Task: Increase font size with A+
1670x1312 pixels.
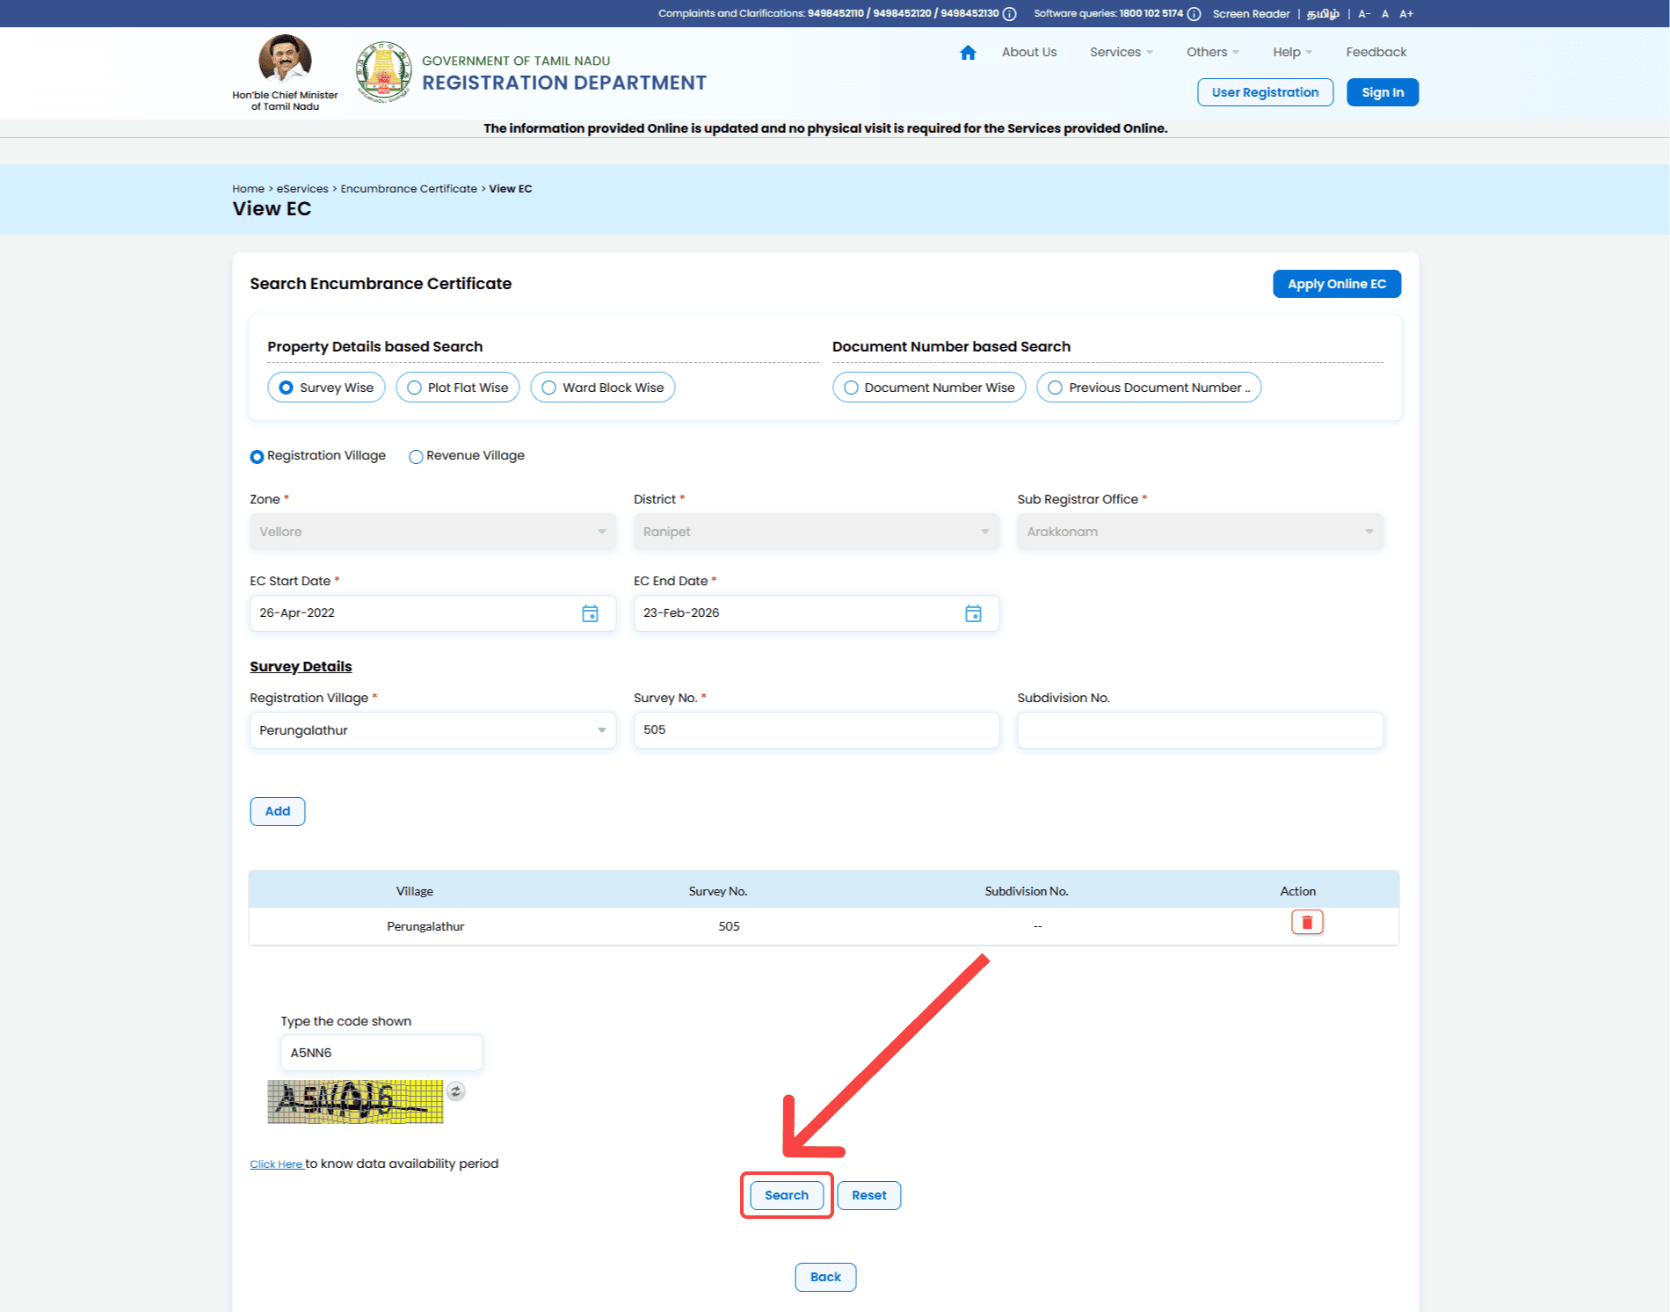Action: pyautogui.click(x=1406, y=14)
